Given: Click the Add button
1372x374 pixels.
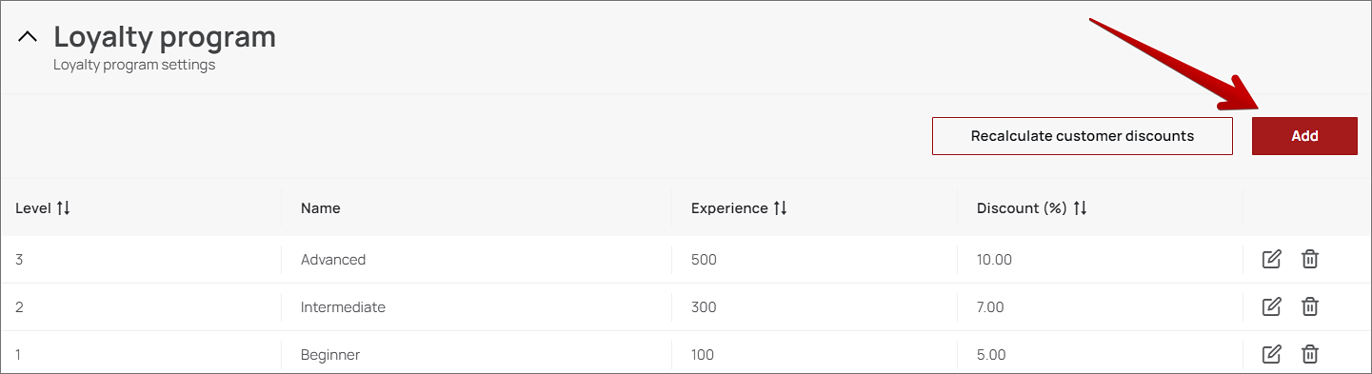Looking at the screenshot, I should point(1304,136).
